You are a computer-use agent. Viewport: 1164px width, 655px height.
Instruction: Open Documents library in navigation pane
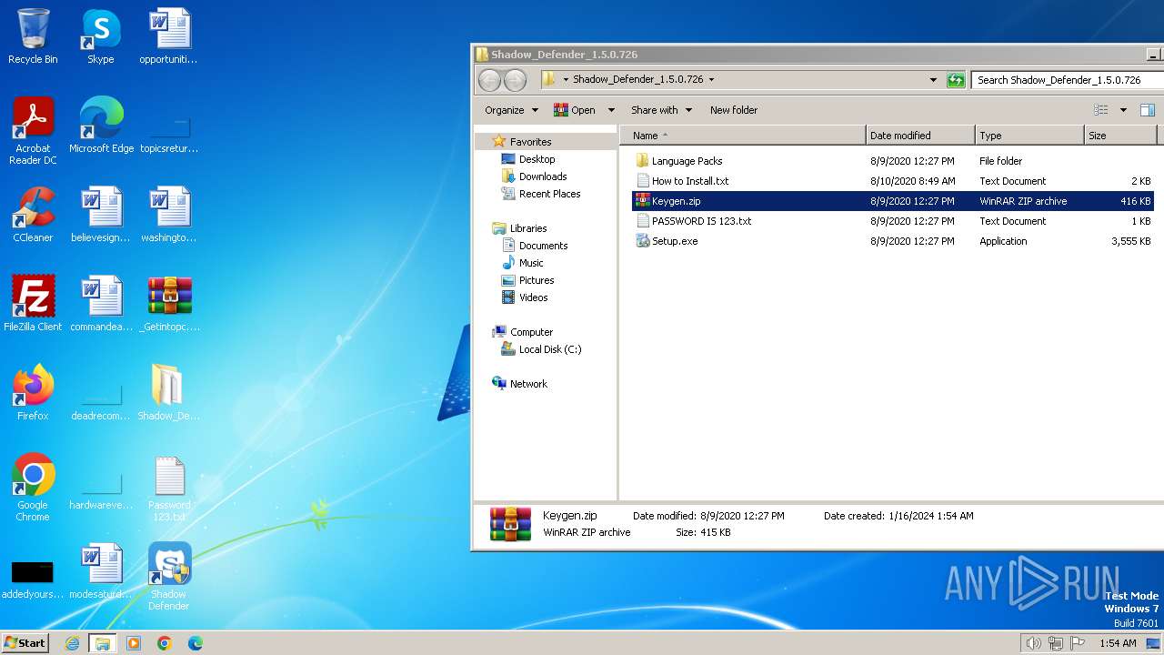(543, 246)
